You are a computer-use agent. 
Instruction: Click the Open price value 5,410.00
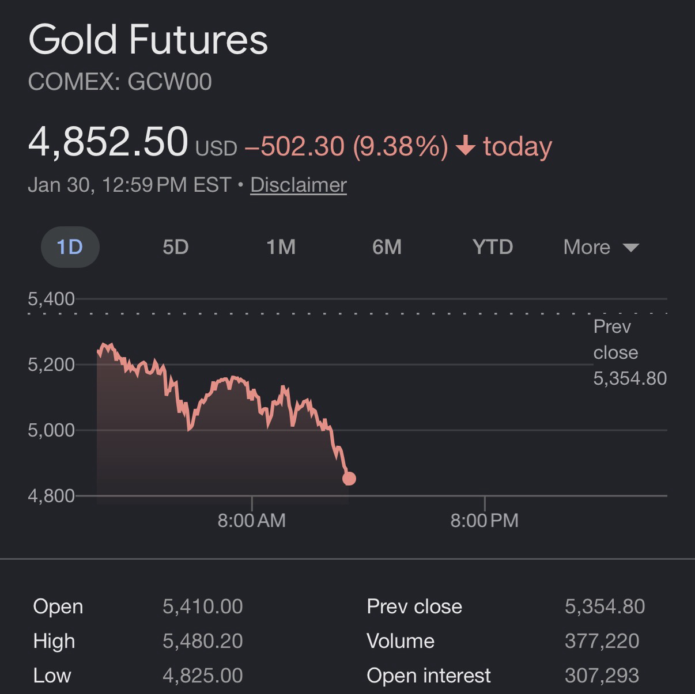click(202, 606)
